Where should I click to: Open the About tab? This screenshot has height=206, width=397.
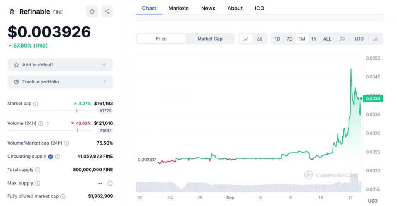click(x=235, y=9)
